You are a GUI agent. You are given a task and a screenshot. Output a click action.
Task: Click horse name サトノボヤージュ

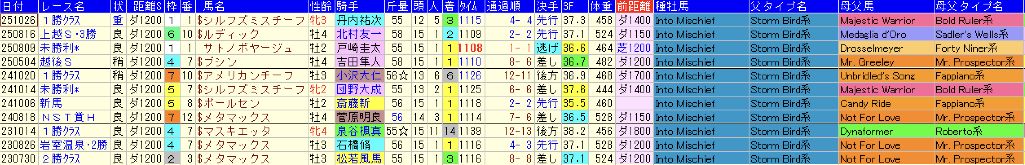tap(248, 48)
